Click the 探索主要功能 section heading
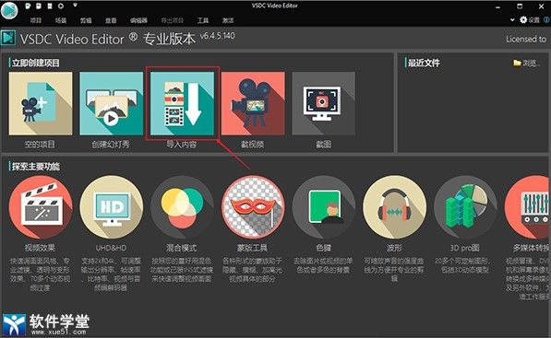 (35, 166)
